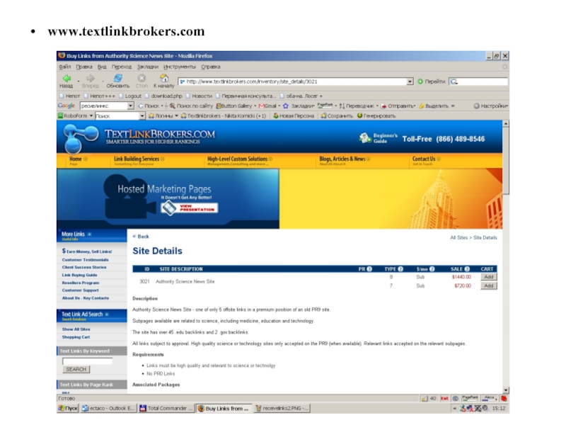The height and width of the screenshot is (425, 566).
Task: Open the Button Gallery in Google toolbar
Action: [x=233, y=106]
